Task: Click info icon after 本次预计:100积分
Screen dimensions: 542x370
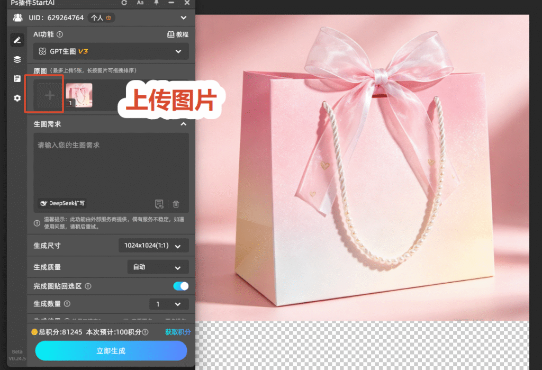Action: (x=145, y=332)
